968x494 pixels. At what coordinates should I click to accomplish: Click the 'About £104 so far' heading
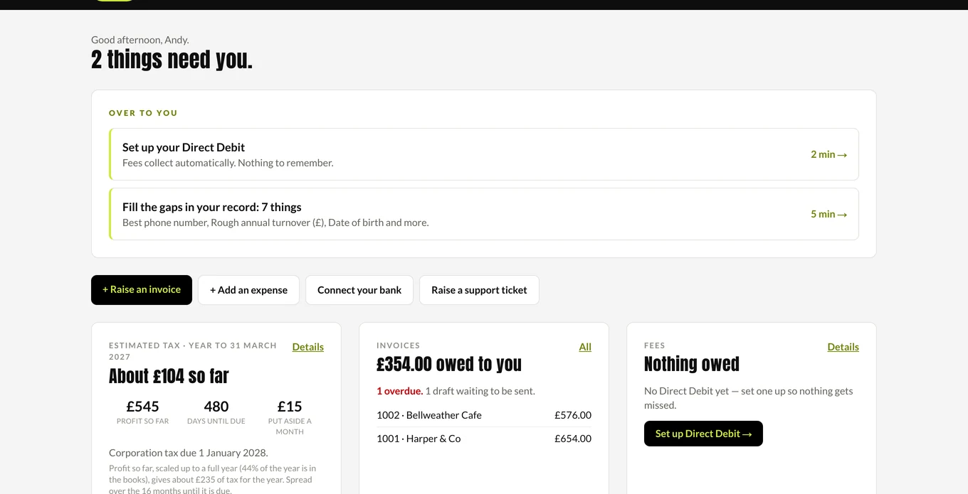click(169, 376)
